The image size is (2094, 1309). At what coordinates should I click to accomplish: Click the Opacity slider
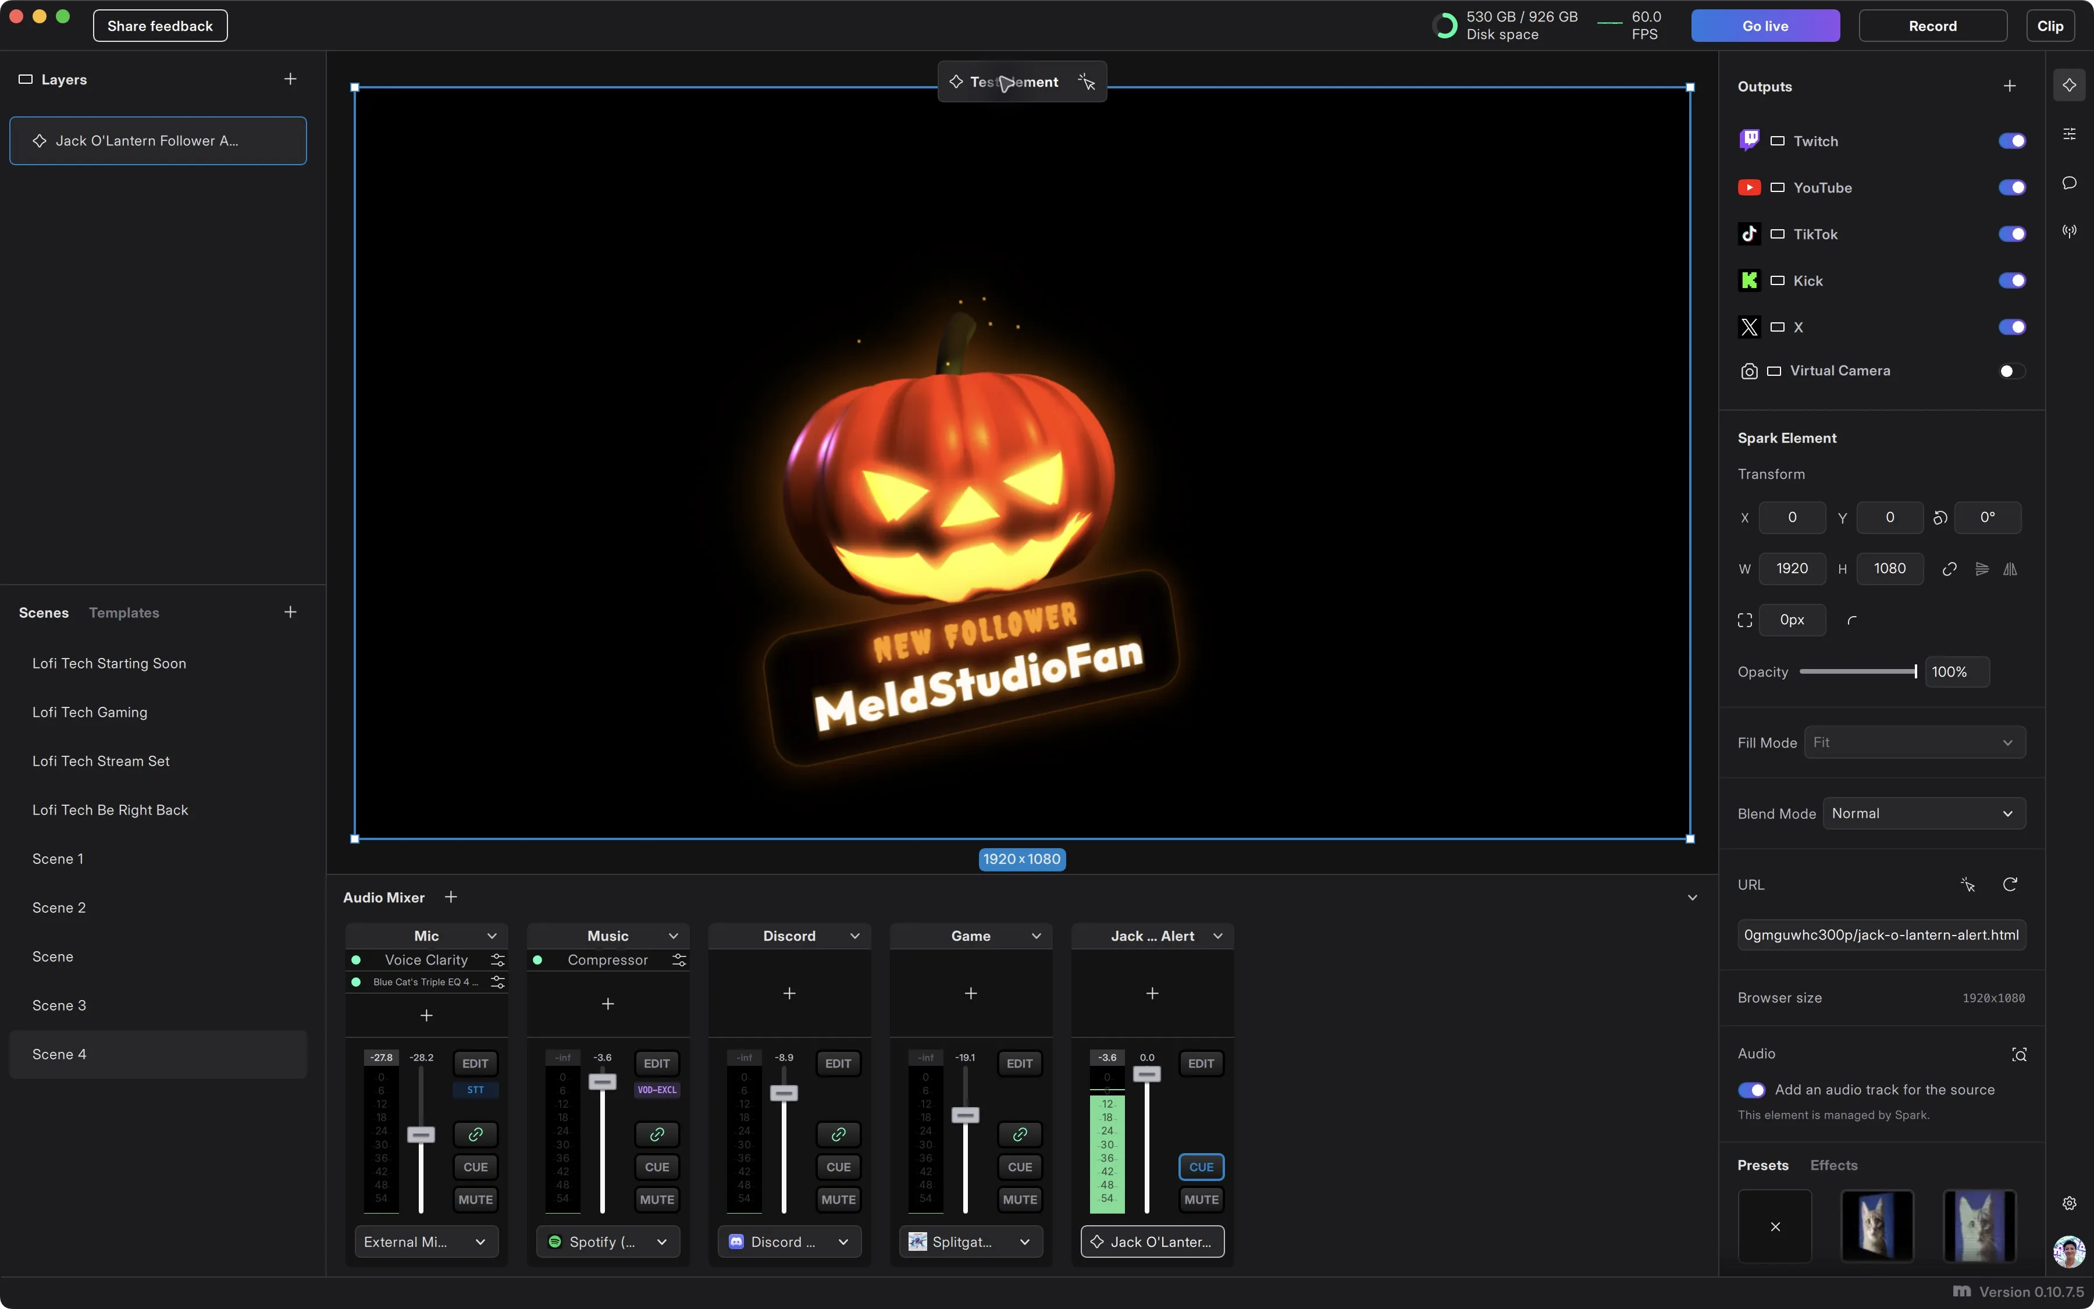point(1858,672)
